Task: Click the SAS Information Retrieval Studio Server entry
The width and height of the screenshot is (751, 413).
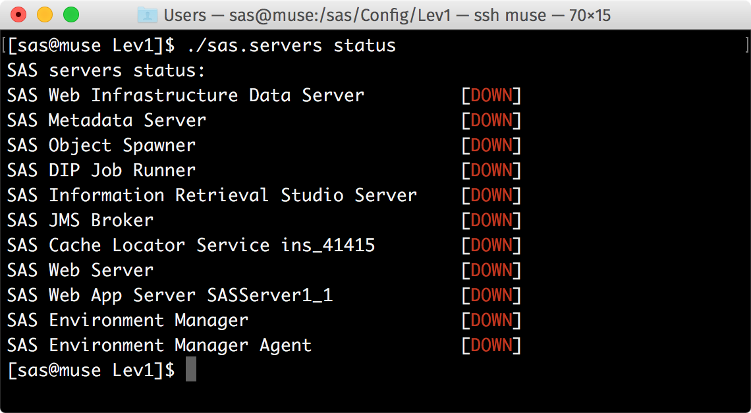Action: tap(211, 195)
